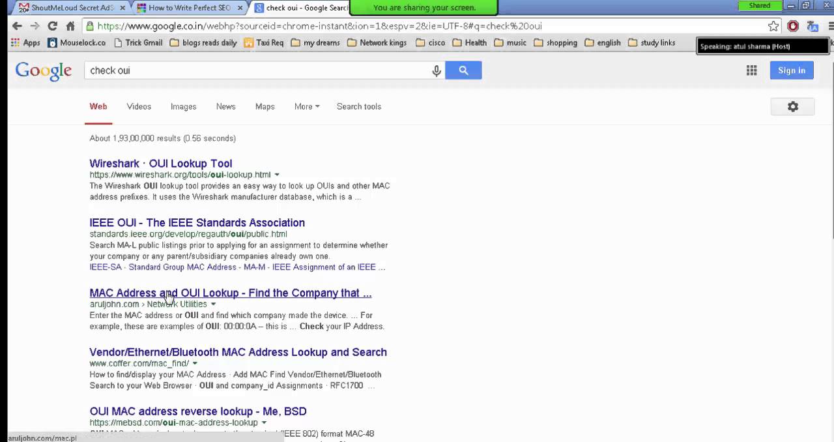Open the english bookmark folder
The height and width of the screenshot is (442, 834).
coord(603,42)
